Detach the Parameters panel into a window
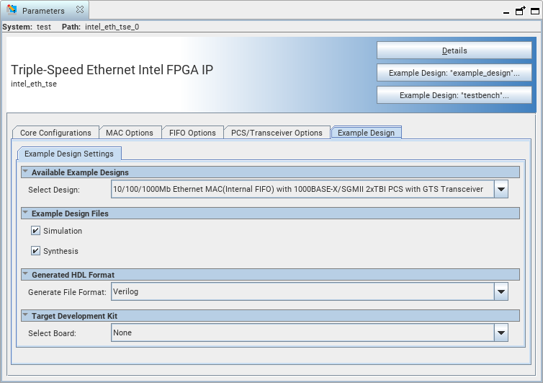 (520, 11)
